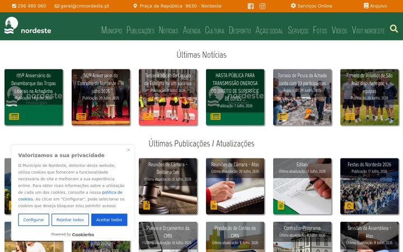Open the Vídeos menu
The height and width of the screenshot is (252, 403).
tap(339, 30)
